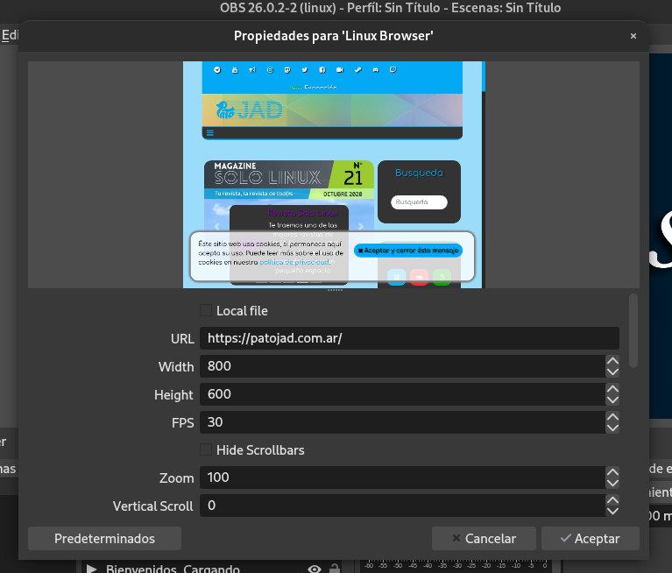Click the Cancelar button
The height and width of the screenshot is (573, 672).
tap(484, 538)
